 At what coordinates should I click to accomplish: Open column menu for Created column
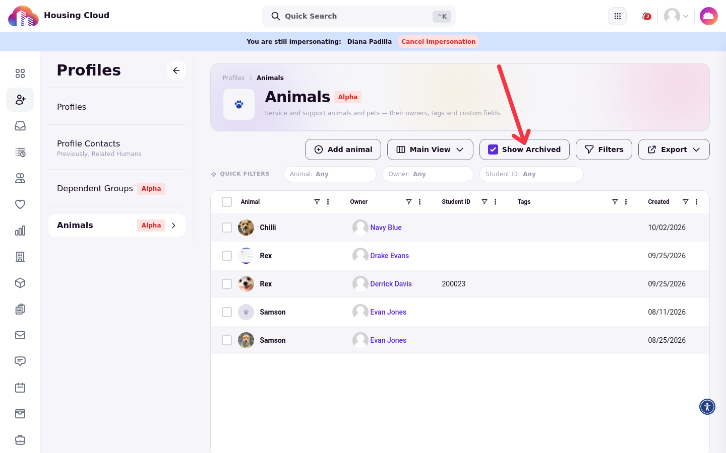(x=697, y=202)
